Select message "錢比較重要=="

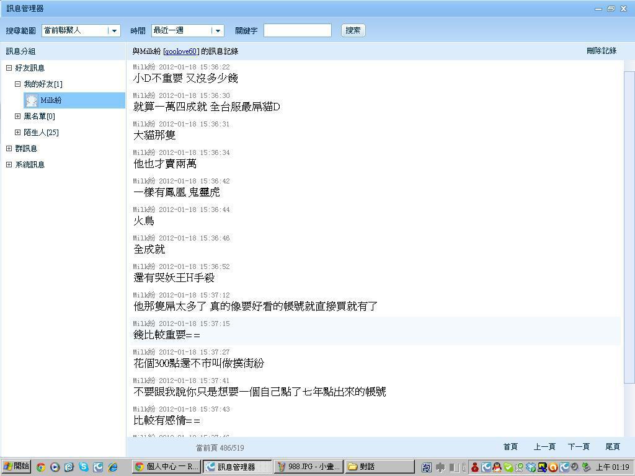click(x=167, y=335)
